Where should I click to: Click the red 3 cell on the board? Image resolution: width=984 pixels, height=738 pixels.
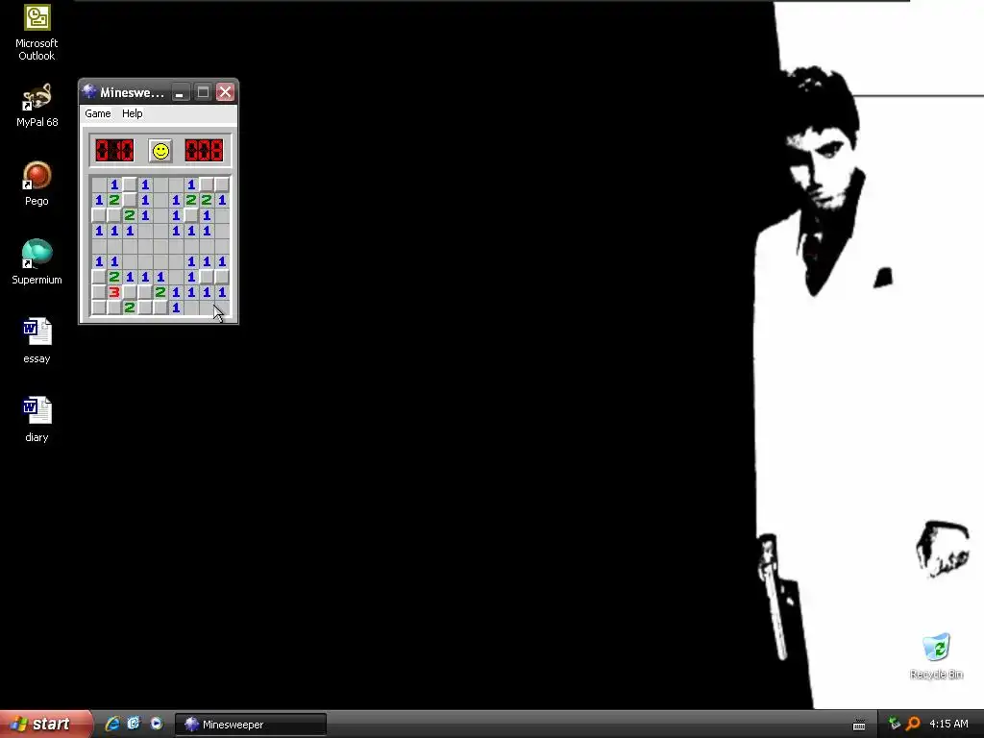pyautogui.click(x=114, y=292)
